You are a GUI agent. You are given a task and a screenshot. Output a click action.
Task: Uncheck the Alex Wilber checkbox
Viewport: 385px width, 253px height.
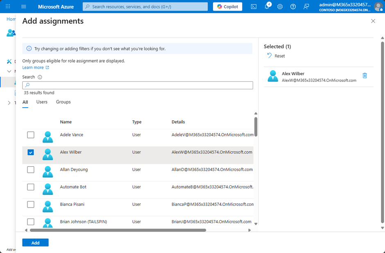point(31,152)
